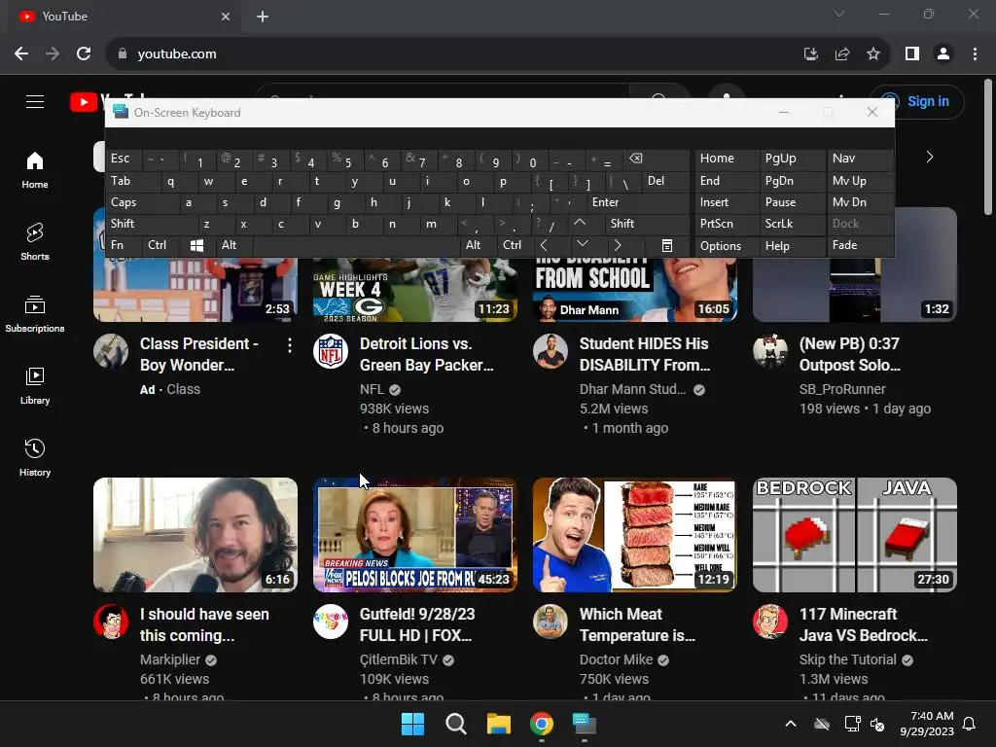Click the Tab key on On-Screen Keyboard

[133, 182]
